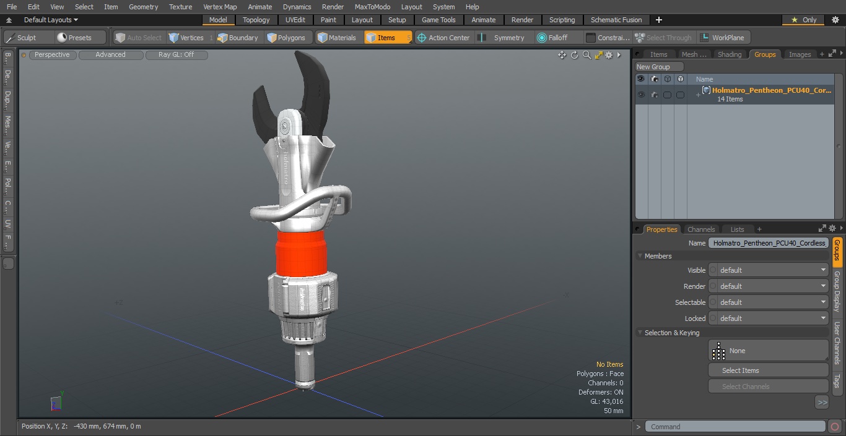Open the Default Layouts dropdown
This screenshot has height=436, width=846.
51,20
